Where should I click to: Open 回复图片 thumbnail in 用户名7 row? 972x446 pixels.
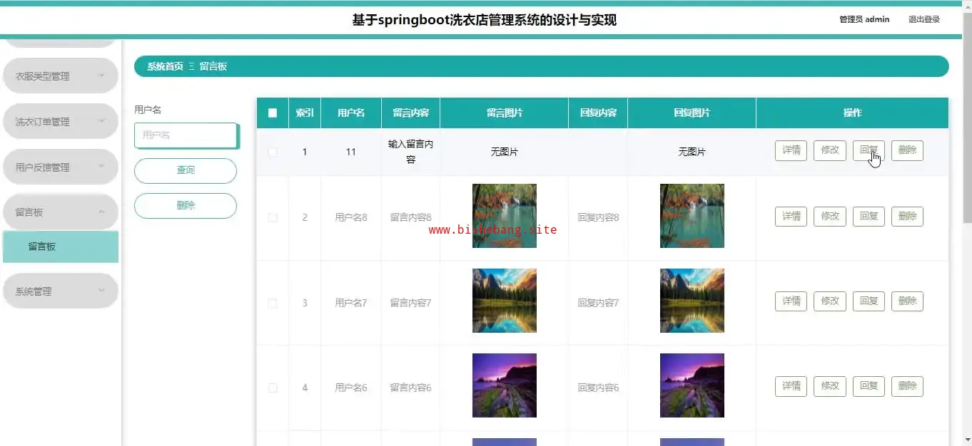692,301
